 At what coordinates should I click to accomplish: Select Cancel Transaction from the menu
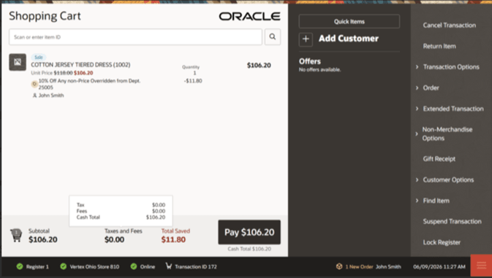450,25
